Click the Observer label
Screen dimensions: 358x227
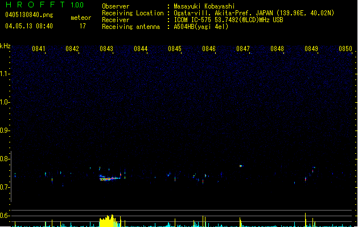[x=116, y=6]
